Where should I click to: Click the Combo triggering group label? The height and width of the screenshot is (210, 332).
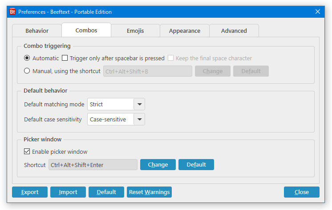coord(47,46)
